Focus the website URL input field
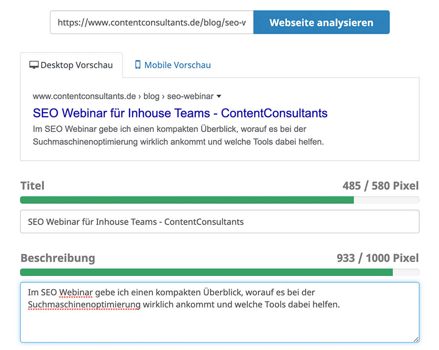Viewport: 439px width, 350px height. click(151, 23)
